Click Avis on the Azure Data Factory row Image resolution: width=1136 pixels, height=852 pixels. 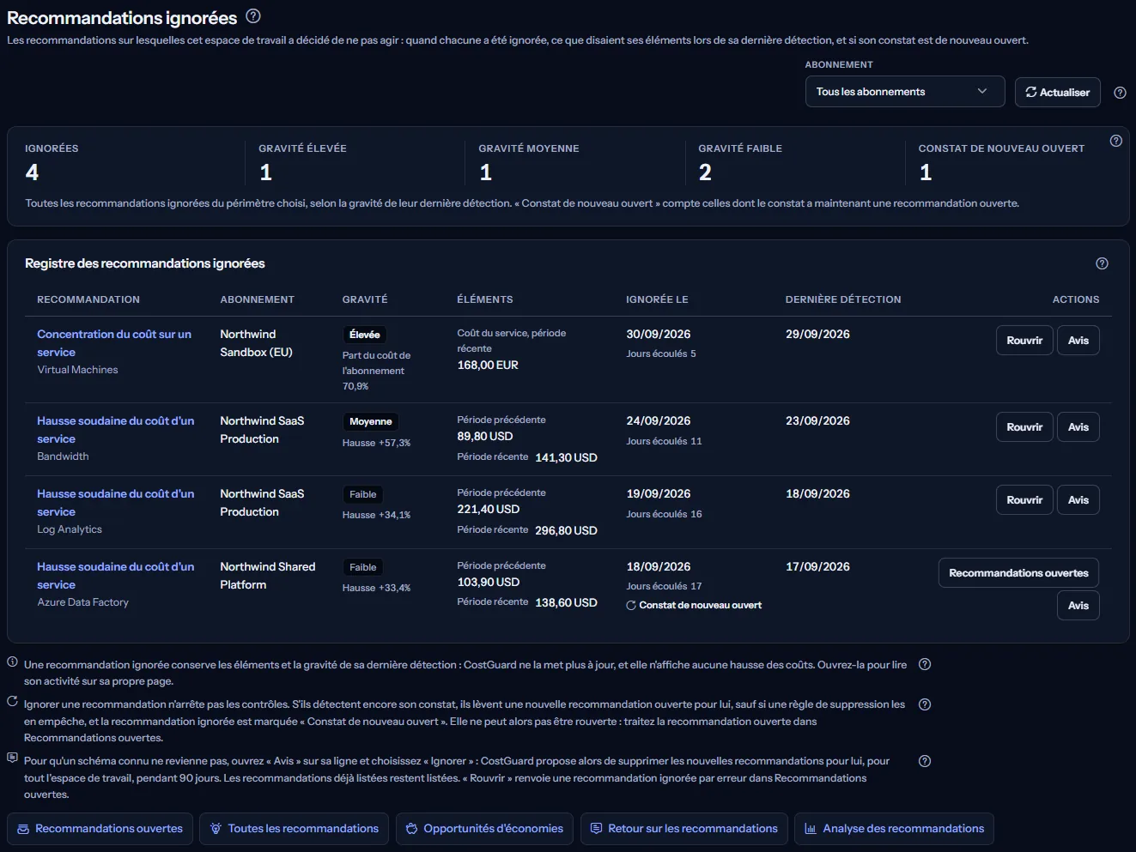tap(1078, 606)
